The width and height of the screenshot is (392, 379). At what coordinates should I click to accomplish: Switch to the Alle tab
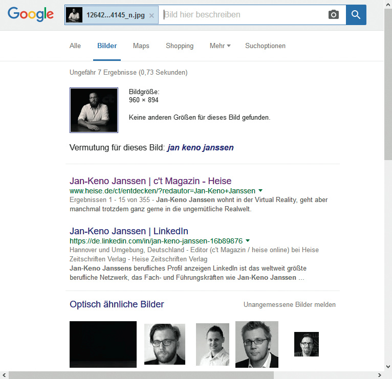click(x=75, y=46)
